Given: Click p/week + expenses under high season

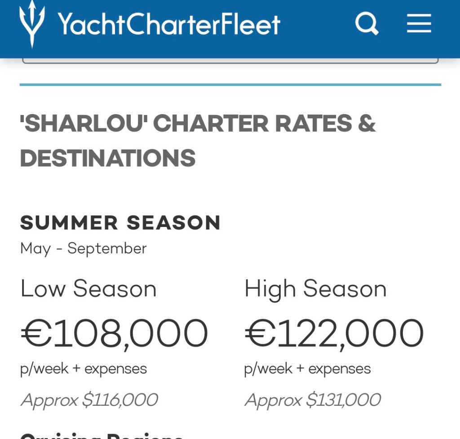Looking at the screenshot, I should pyautogui.click(x=308, y=369).
